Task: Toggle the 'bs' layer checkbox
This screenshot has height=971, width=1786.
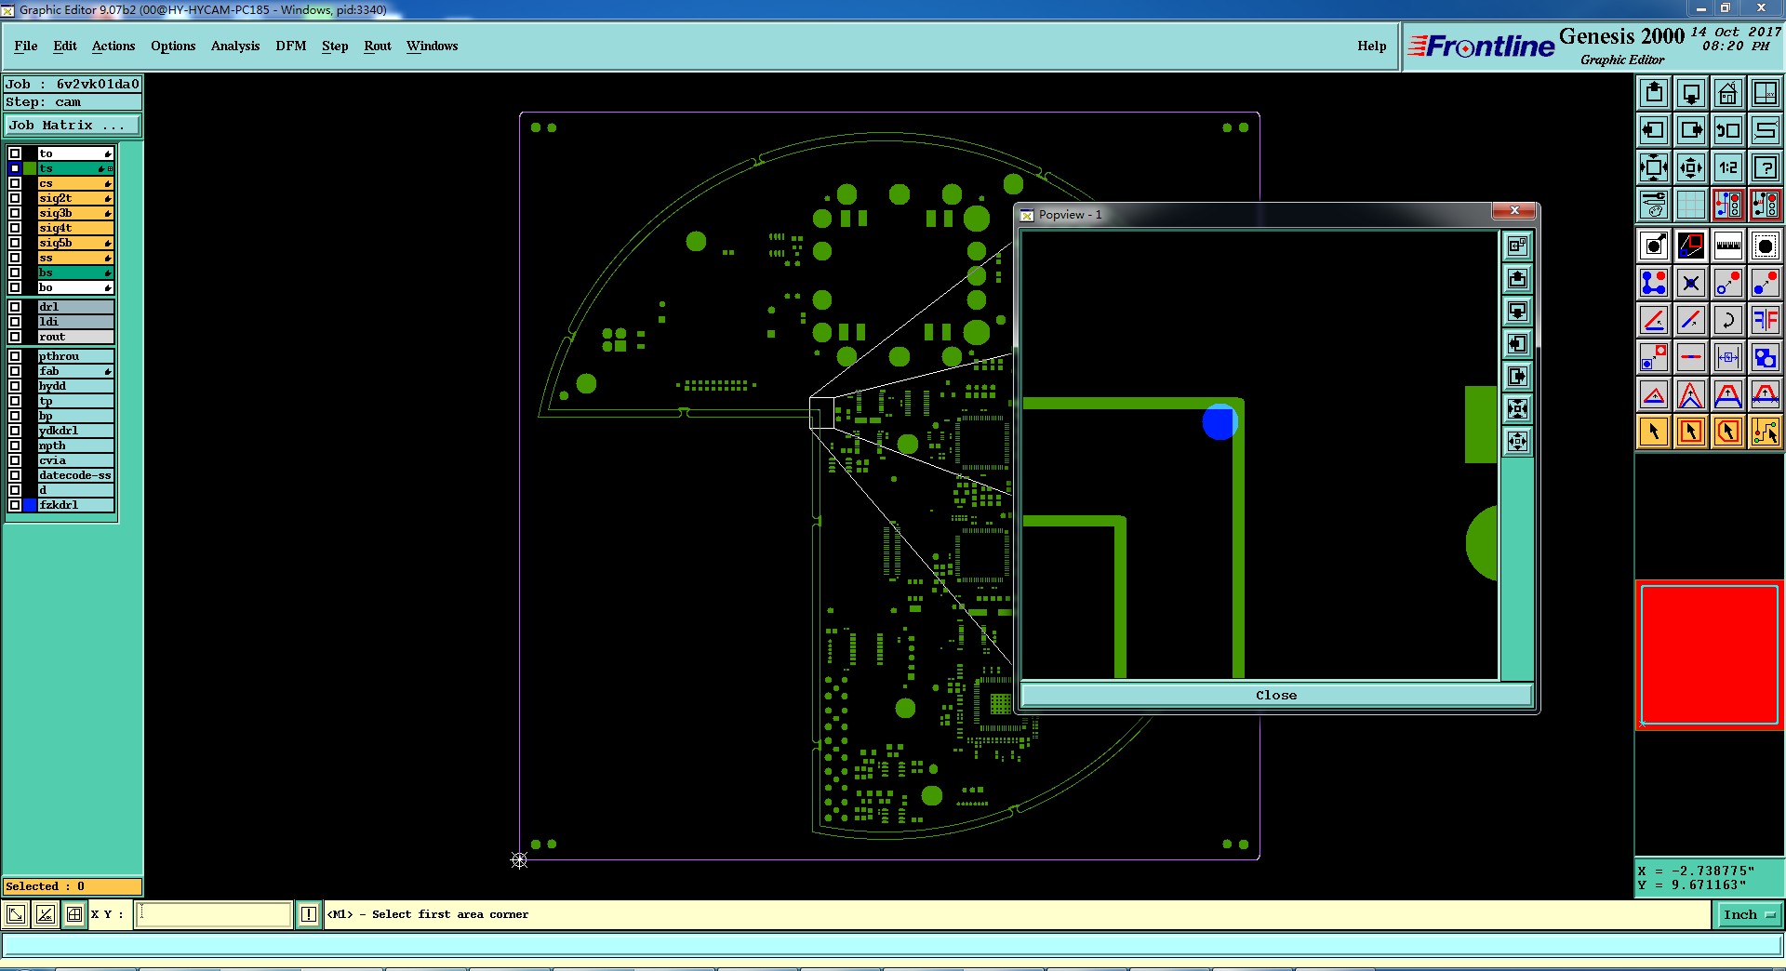Action: [x=15, y=273]
